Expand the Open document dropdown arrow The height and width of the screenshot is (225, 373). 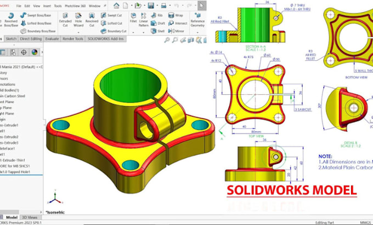[144, 5]
